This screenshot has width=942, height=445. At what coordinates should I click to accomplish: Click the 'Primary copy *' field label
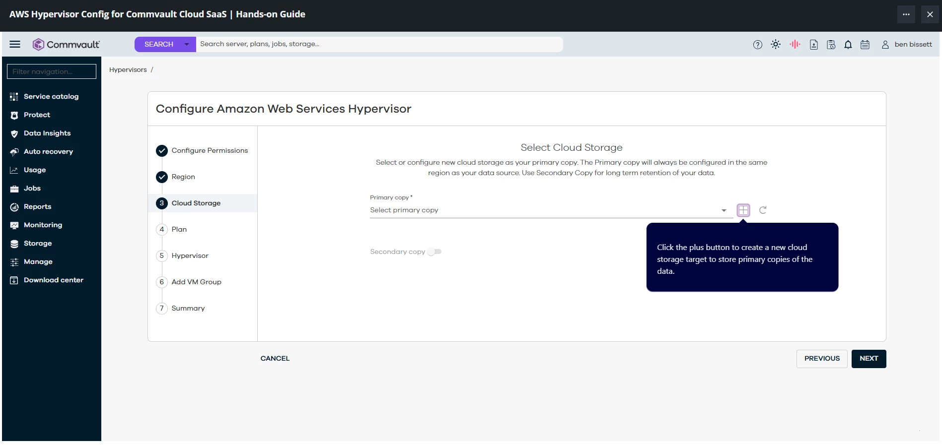391,197
